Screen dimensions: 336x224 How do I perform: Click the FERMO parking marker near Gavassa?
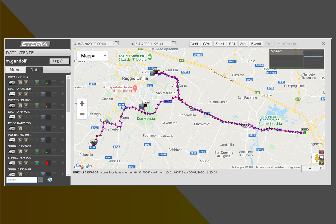(152, 73)
